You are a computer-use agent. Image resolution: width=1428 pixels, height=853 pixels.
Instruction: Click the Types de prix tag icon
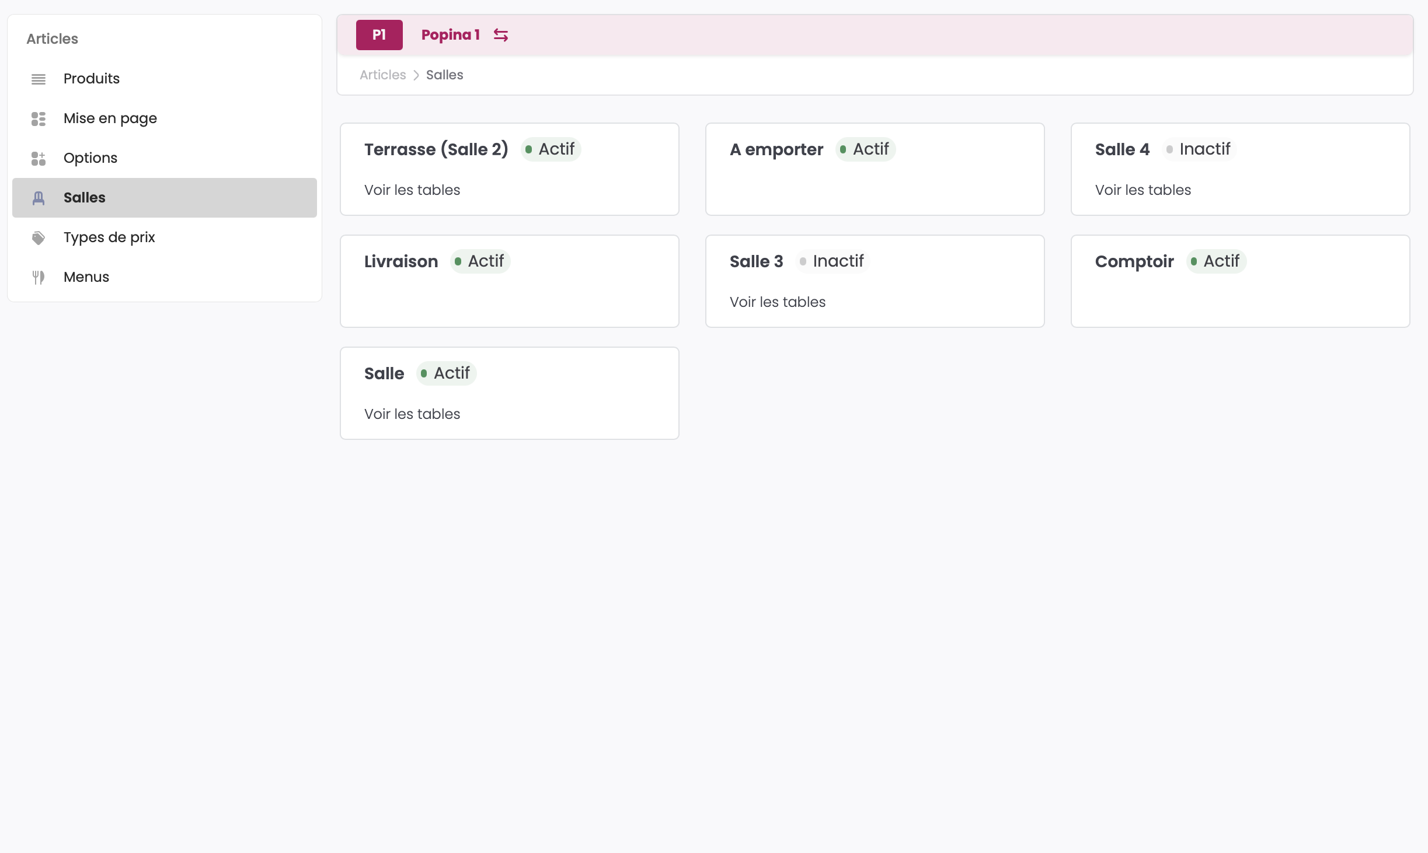click(x=39, y=237)
